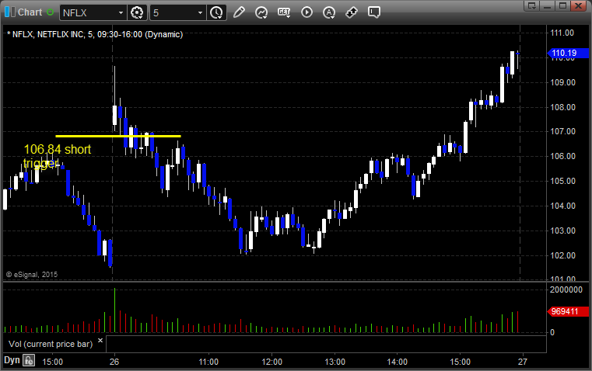
Task: Click the blue chart window link icon
Action: pyautogui.click(x=10, y=12)
